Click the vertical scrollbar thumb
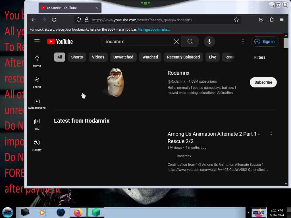291x218 pixels. (286, 43)
